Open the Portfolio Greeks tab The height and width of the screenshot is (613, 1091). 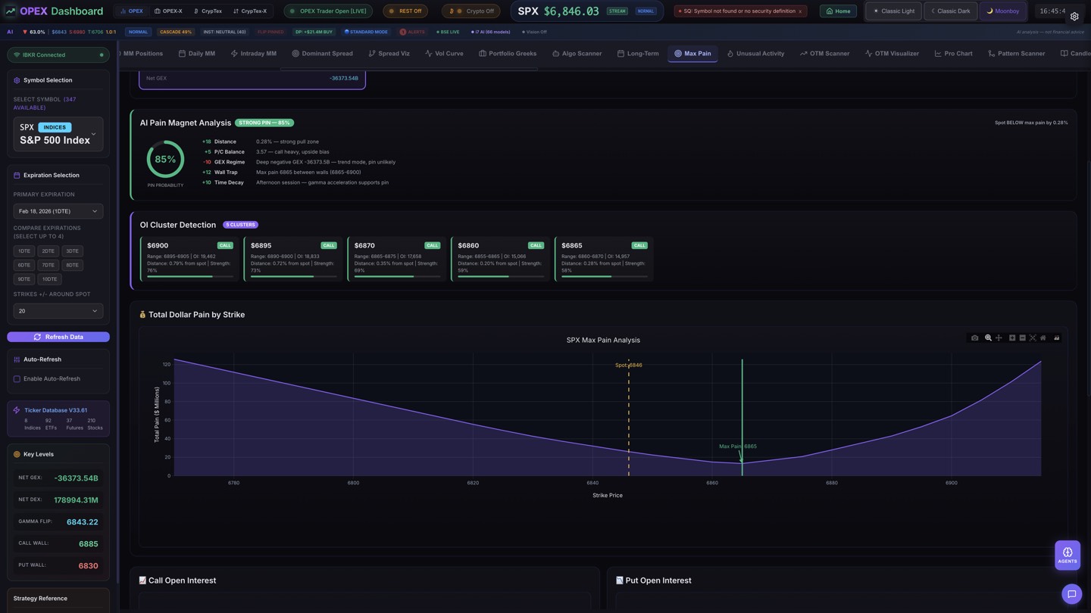coord(507,54)
